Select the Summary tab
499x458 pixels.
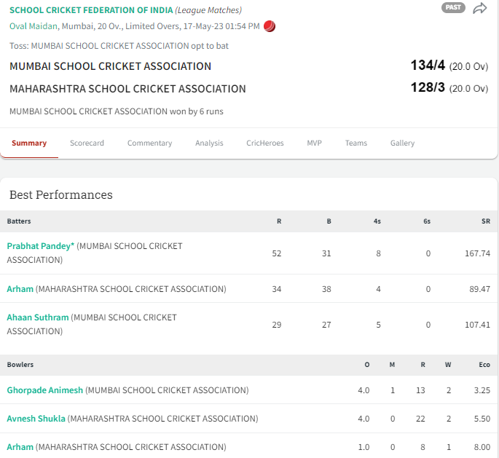tap(29, 143)
